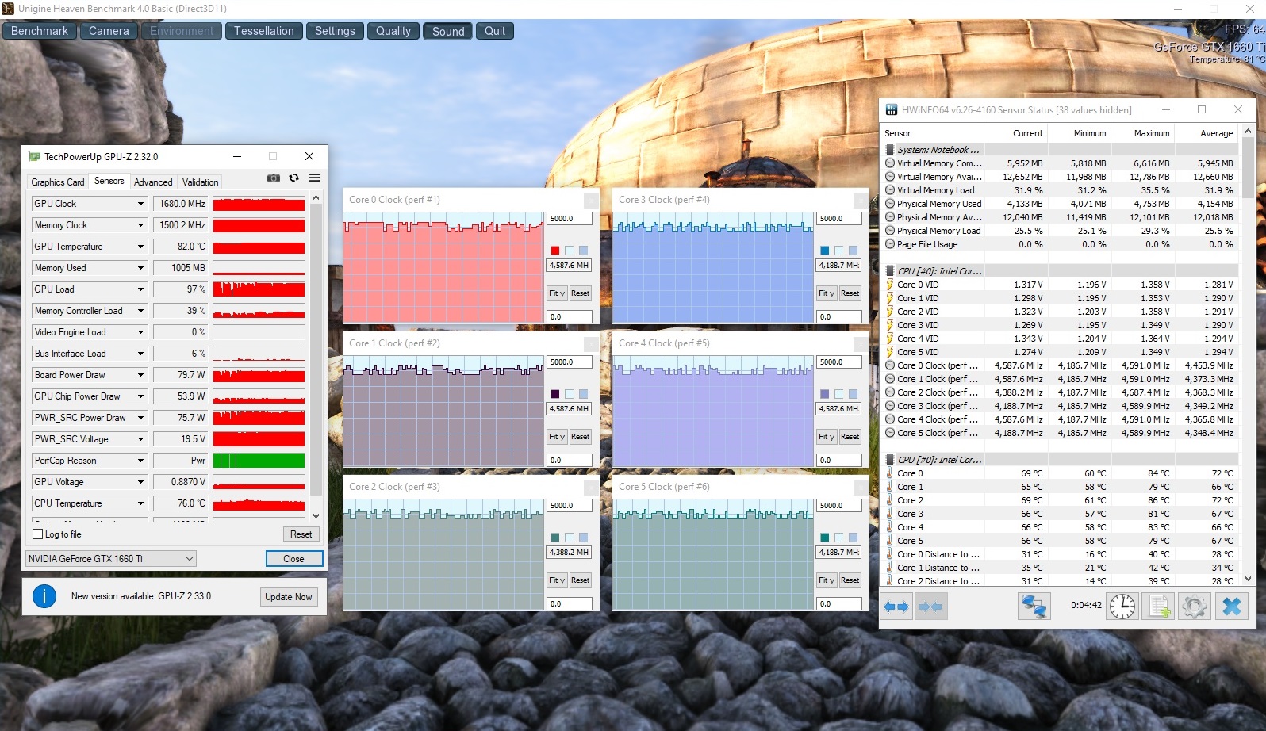This screenshot has height=731, width=1266.
Task: Click the Sound button in Heaven
Action: pyautogui.click(x=448, y=31)
